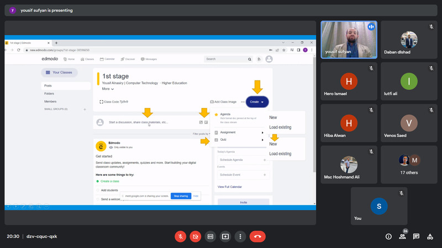Click the browser address bar
Viewport: 442px width, 248px height.
146,50
